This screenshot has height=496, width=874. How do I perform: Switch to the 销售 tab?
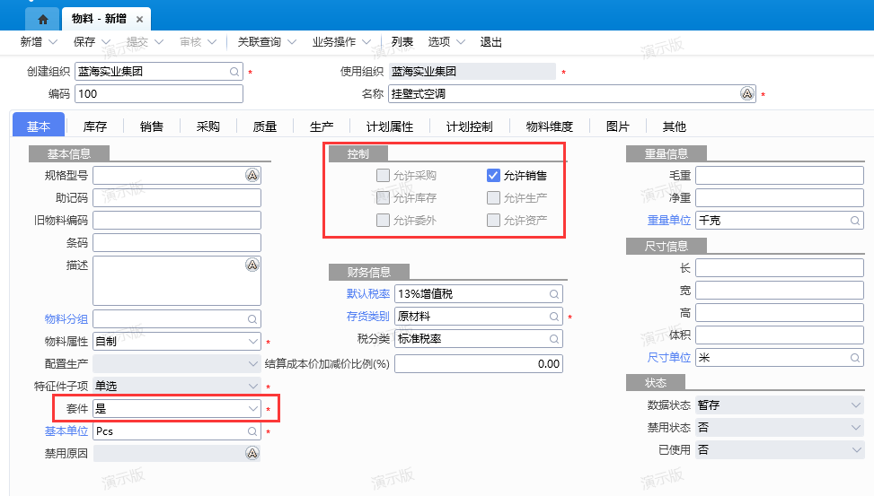[151, 126]
